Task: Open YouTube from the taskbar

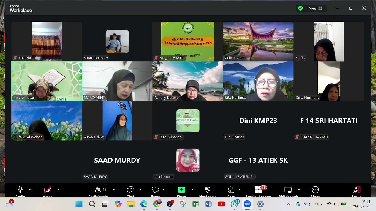Action: (221, 204)
